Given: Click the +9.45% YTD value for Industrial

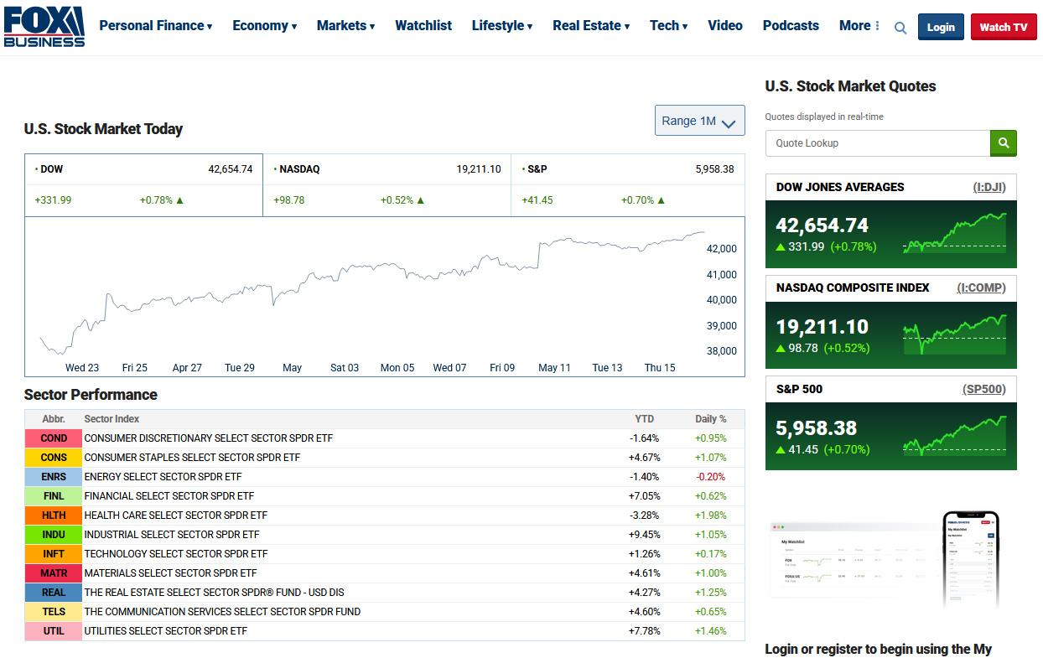Looking at the screenshot, I should pyautogui.click(x=645, y=535).
